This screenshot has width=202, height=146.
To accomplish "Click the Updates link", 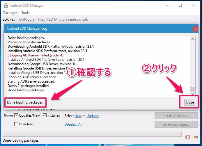I will [x=93, y=116].
